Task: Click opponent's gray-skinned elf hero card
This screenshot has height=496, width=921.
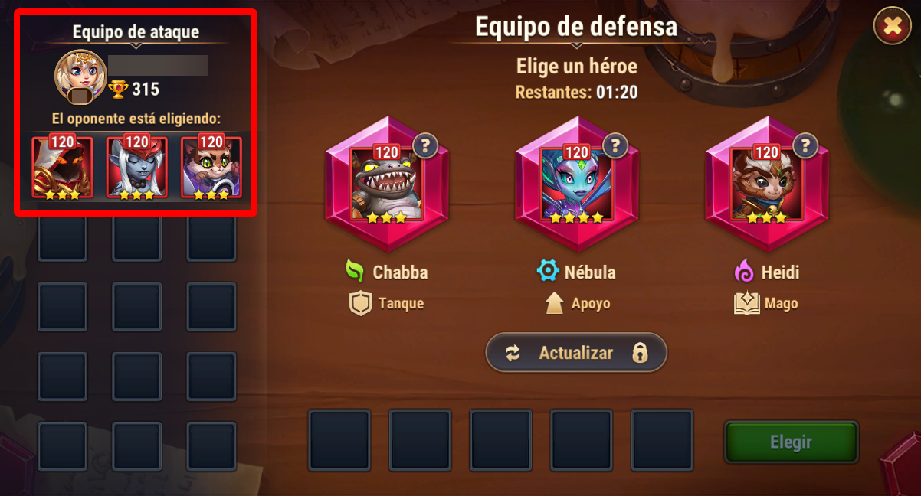Action: tap(136, 168)
